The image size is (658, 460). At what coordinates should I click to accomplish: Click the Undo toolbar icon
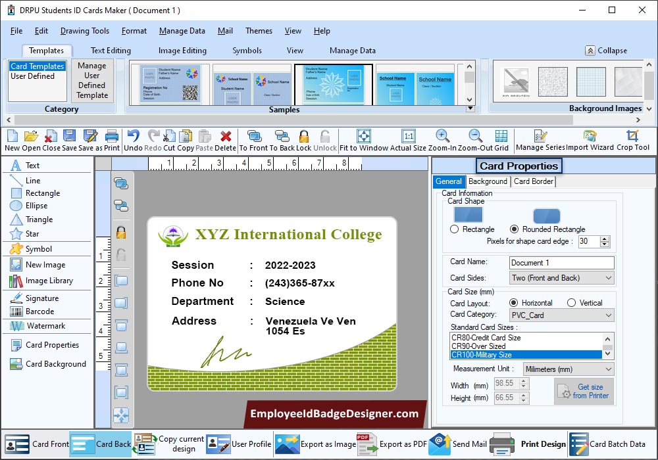(x=133, y=141)
